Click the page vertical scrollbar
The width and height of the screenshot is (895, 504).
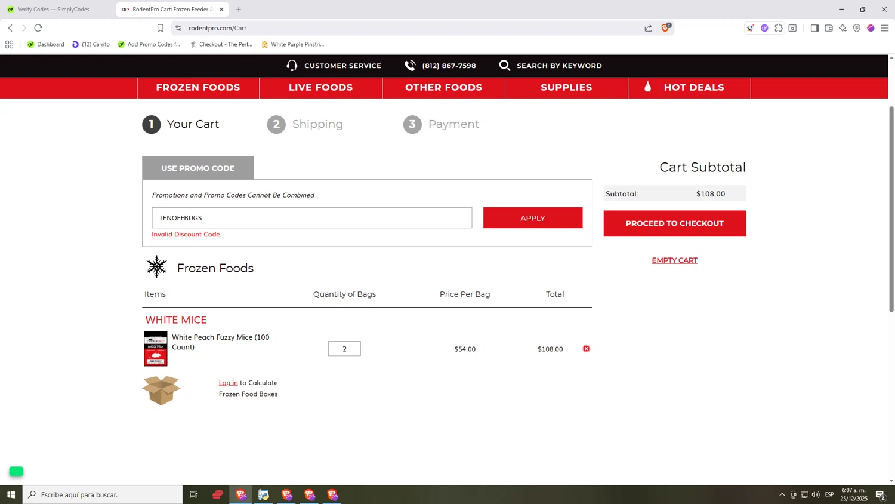click(891, 209)
